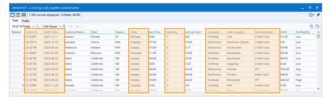
Task: Select the Table tab
Action: coord(15,21)
